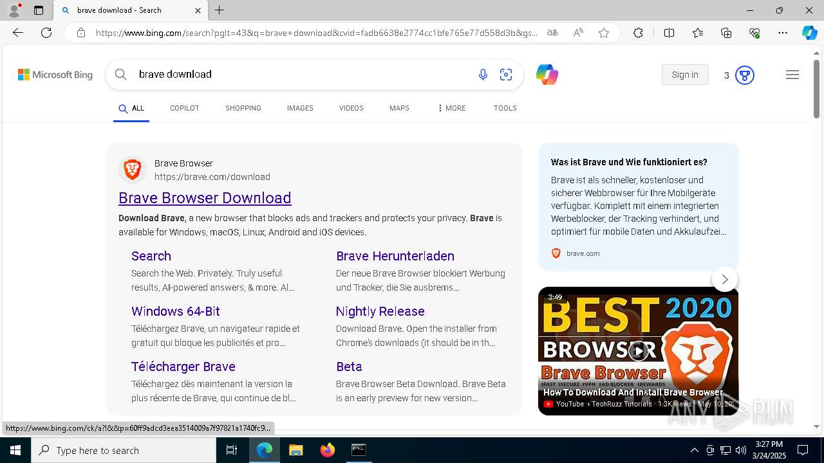Open the terminal window from taskbar
The height and width of the screenshot is (463, 824).
point(359,450)
